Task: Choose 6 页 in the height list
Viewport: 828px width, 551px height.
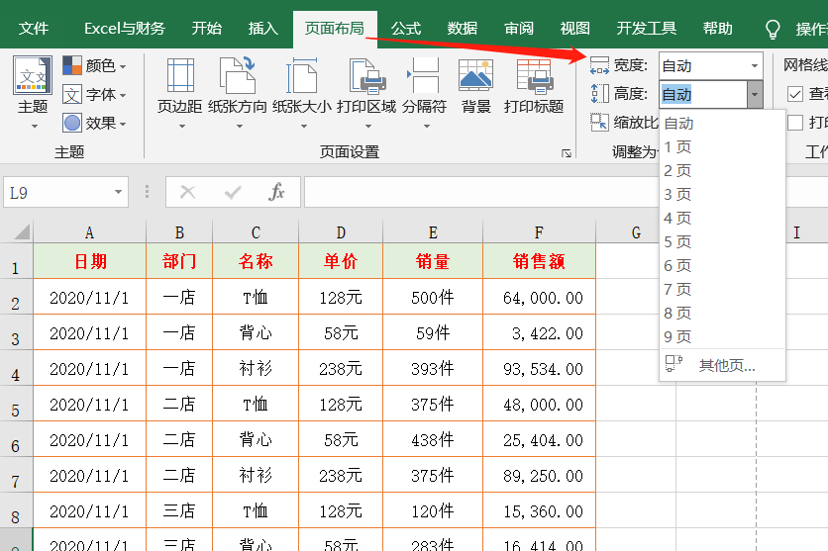Action: 722,266
